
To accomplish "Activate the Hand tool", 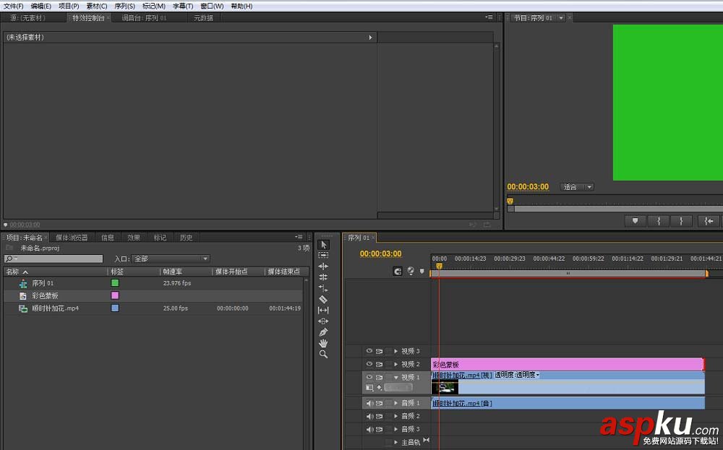I will 323,343.
